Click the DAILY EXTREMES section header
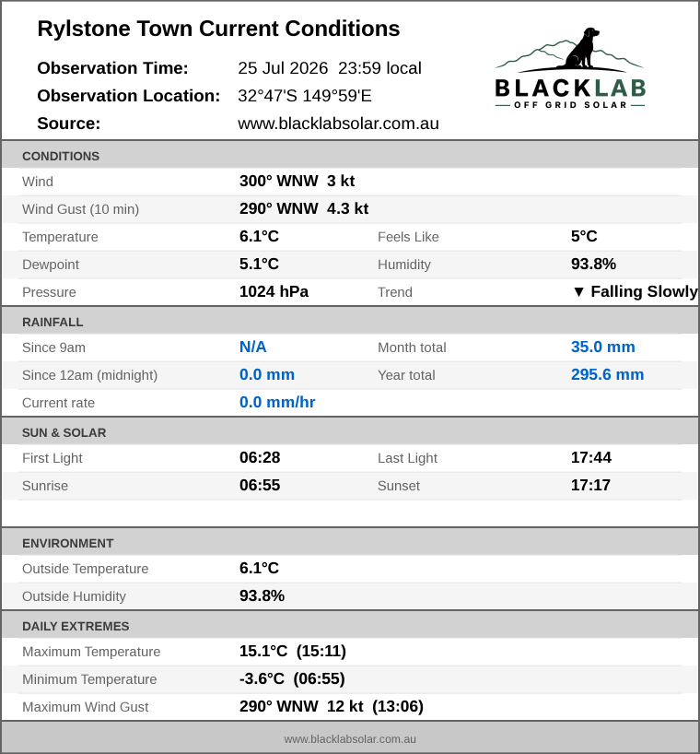700x754 pixels. point(350,626)
